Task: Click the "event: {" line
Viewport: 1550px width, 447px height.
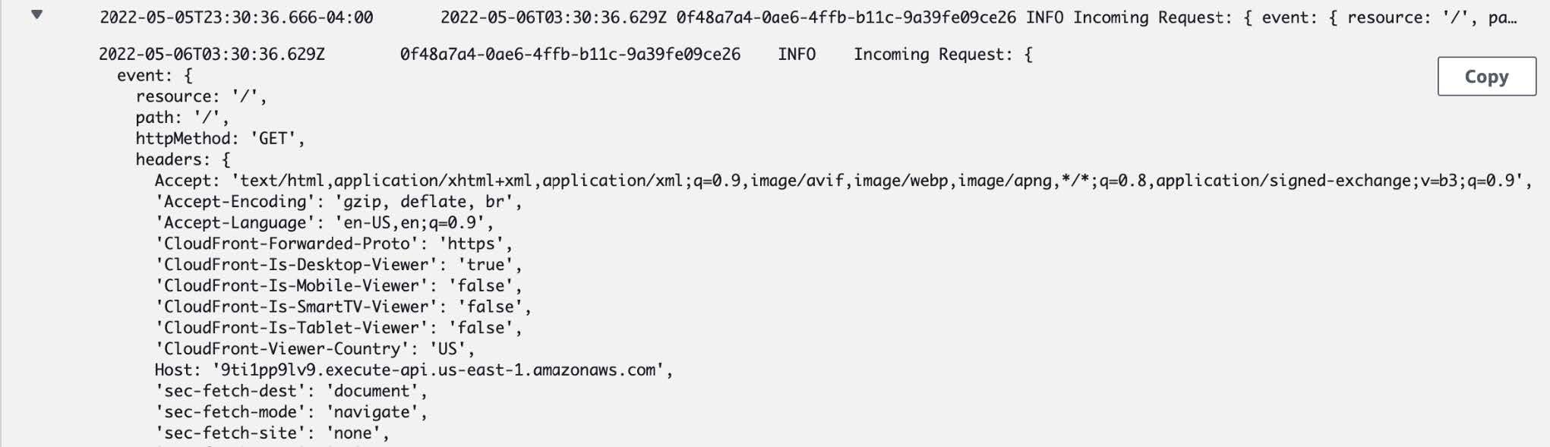Action: (x=155, y=76)
